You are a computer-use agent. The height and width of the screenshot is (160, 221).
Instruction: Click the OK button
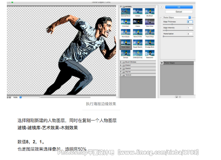[179, 7]
